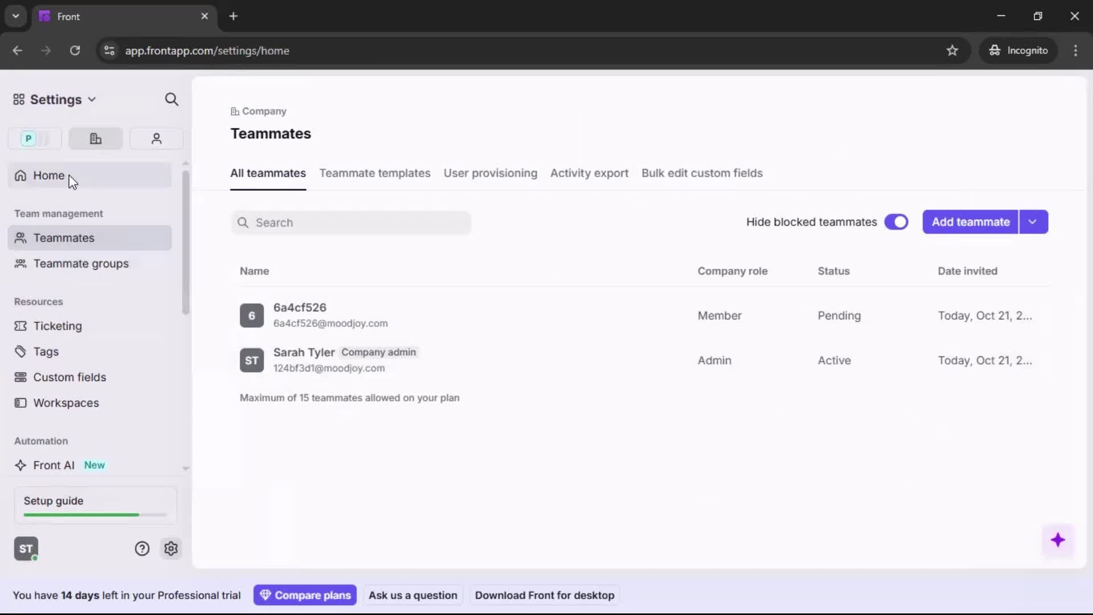Open the personal settings workspace icon
1093x615 pixels.
[x=34, y=138]
